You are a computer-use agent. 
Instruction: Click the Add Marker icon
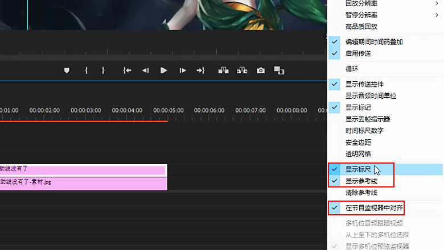pos(67,70)
